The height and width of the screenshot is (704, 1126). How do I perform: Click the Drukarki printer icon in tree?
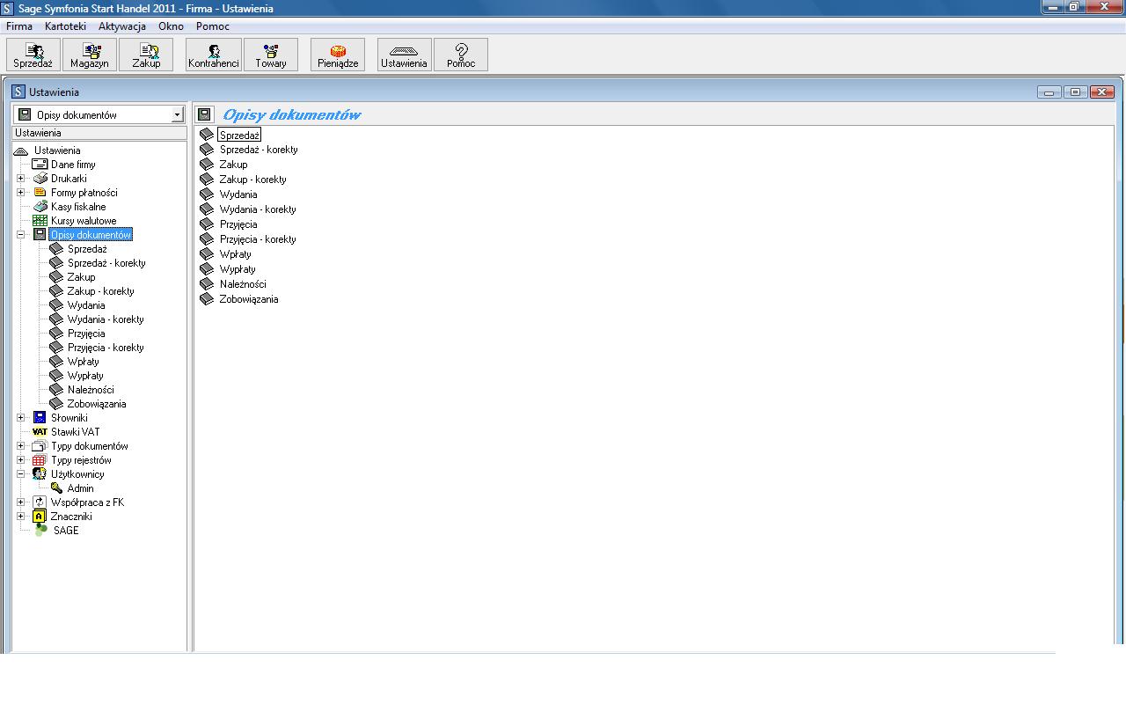point(40,179)
